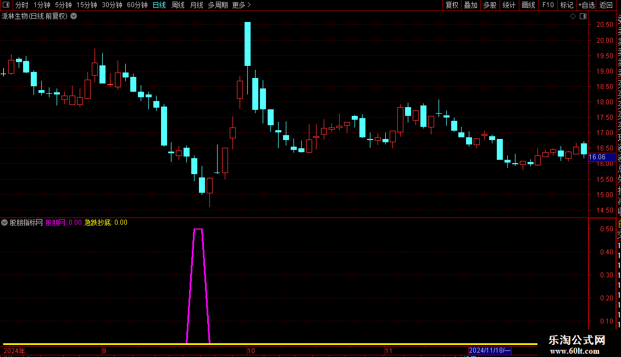This screenshot has width=621, height=357.
Task: Open the 统计 statistics tool
Action: pos(509,5)
